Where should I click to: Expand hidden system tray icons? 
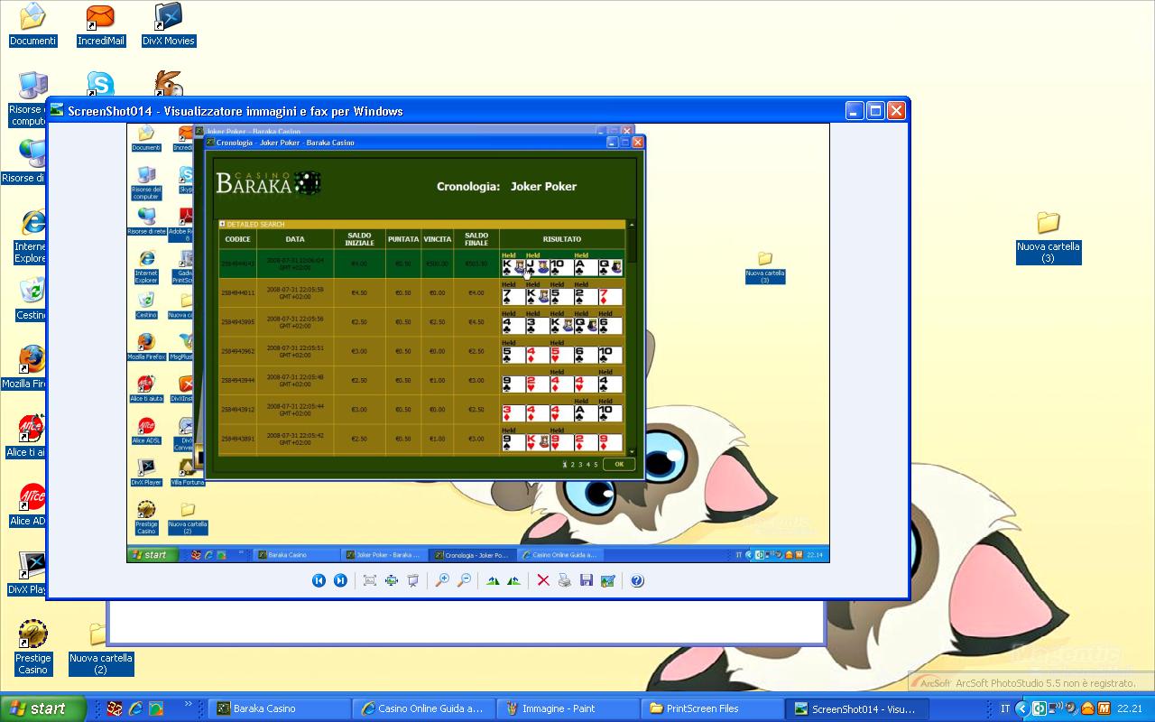[1022, 708]
